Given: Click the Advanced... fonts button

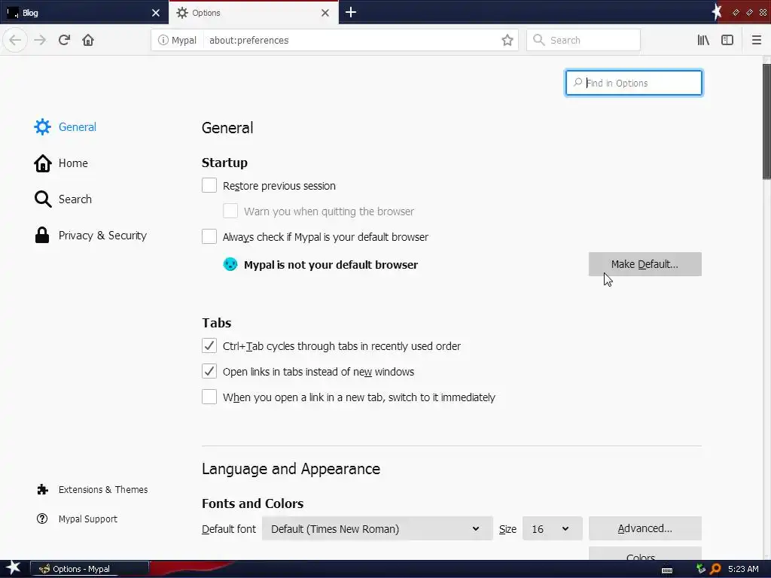Looking at the screenshot, I should [x=645, y=528].
